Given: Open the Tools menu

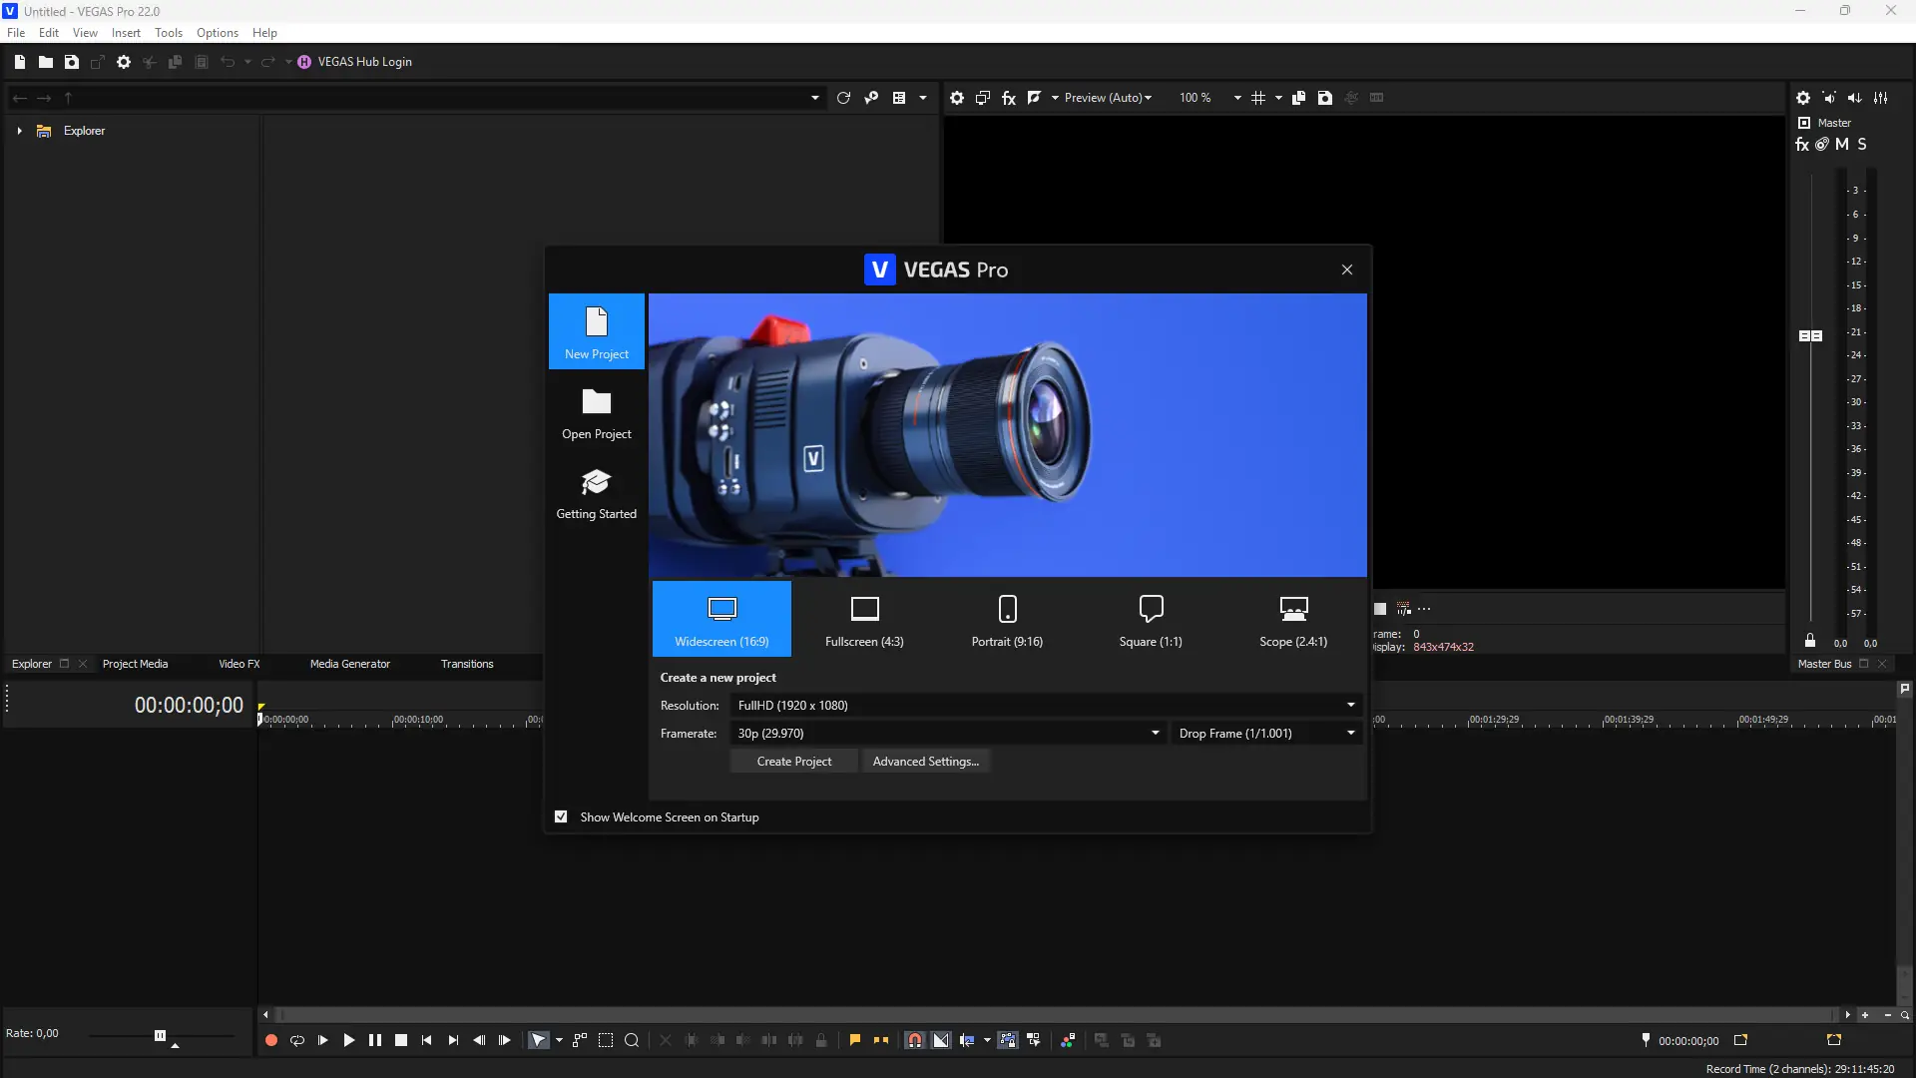Looking at the screenshot, I should pyautogui.click(x=168, y=32).
